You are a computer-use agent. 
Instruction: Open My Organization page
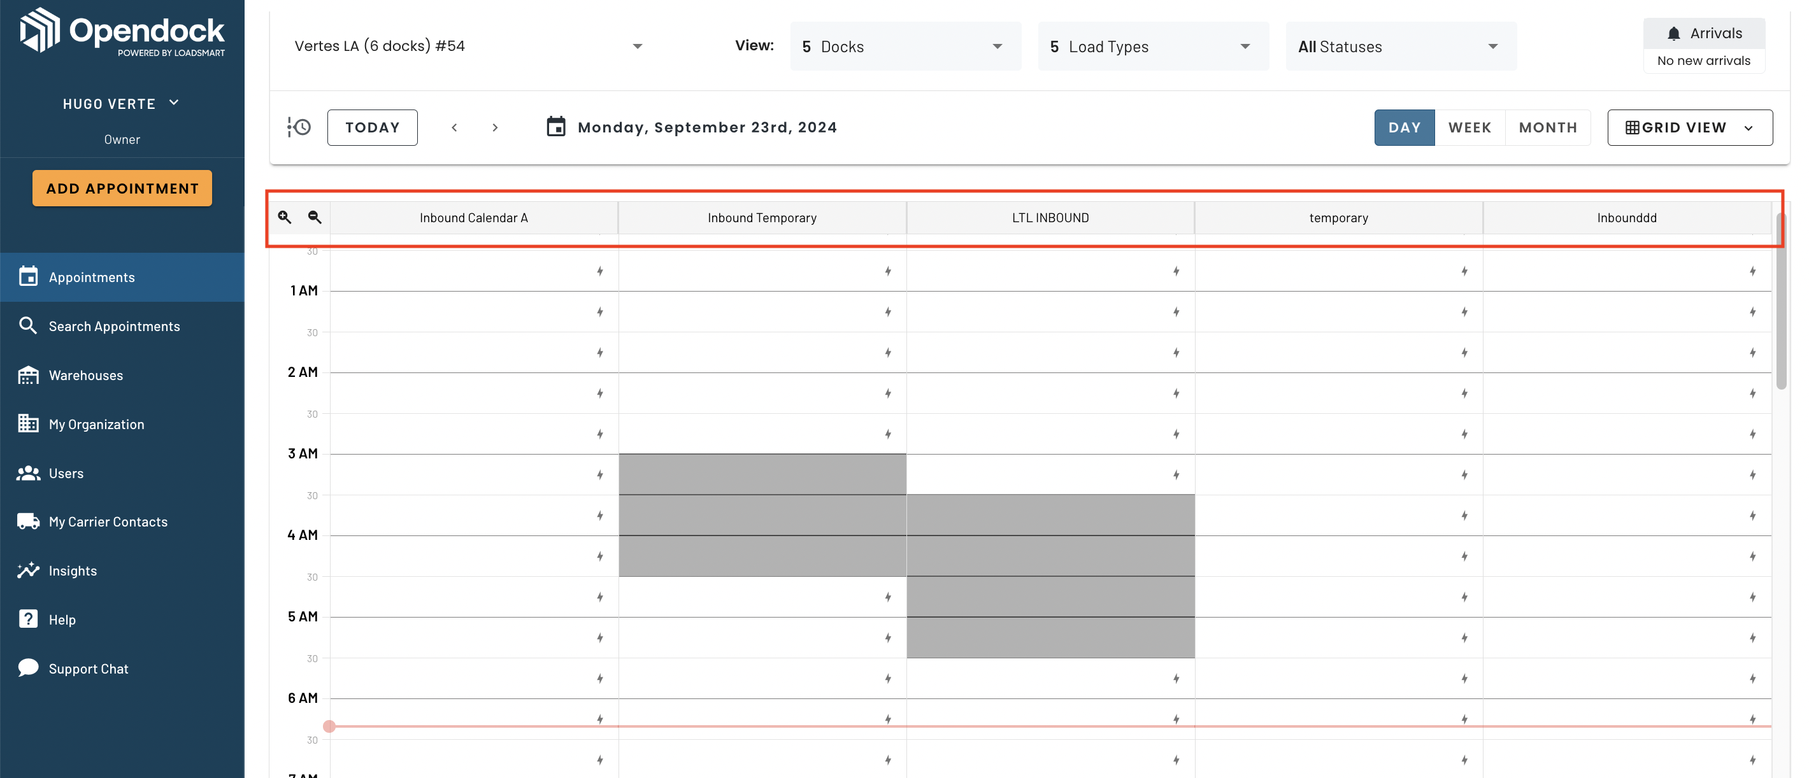click(x=122, y=423)
